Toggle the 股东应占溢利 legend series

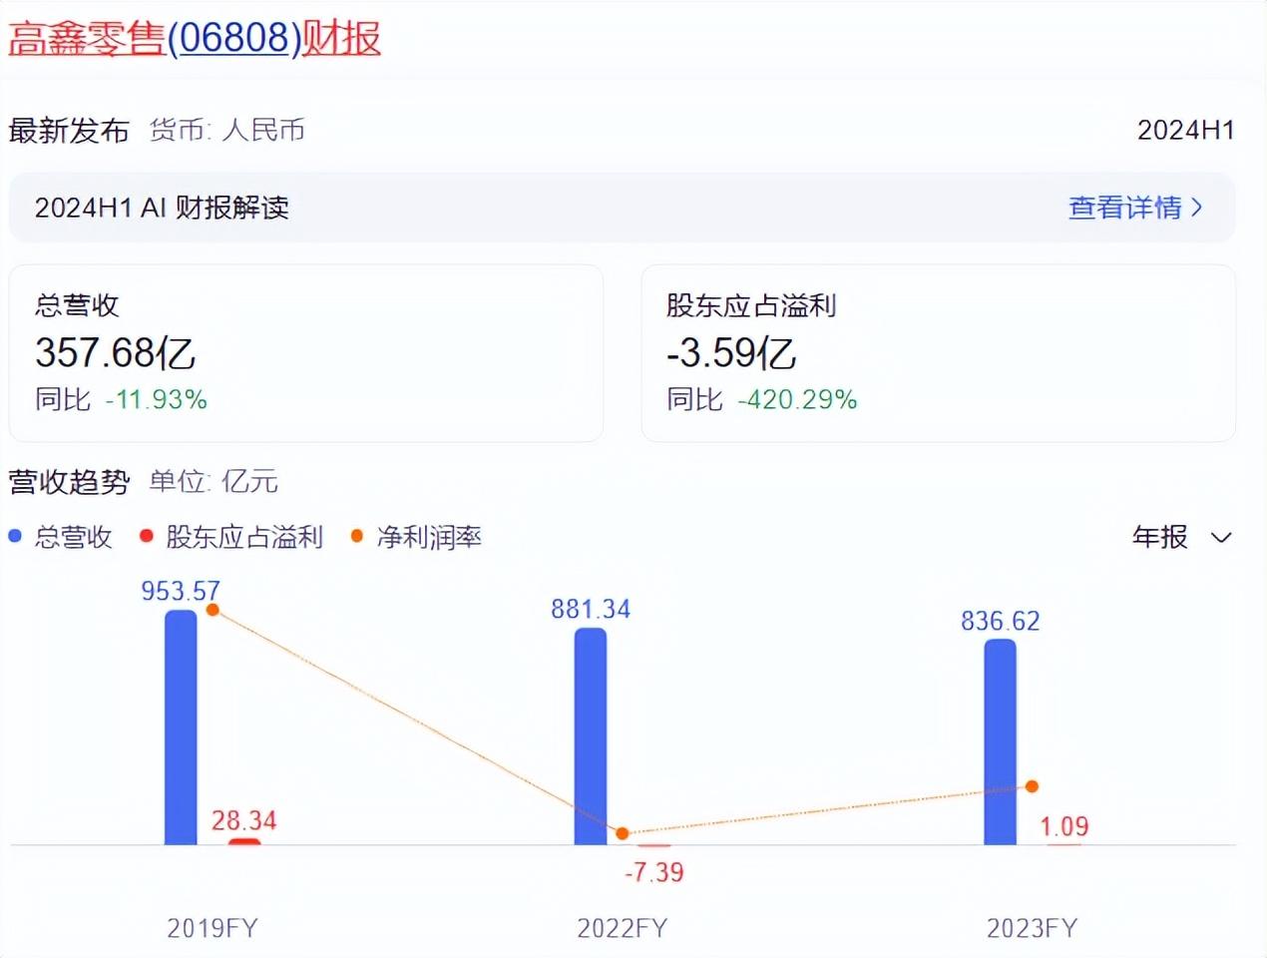pos(231,537)
